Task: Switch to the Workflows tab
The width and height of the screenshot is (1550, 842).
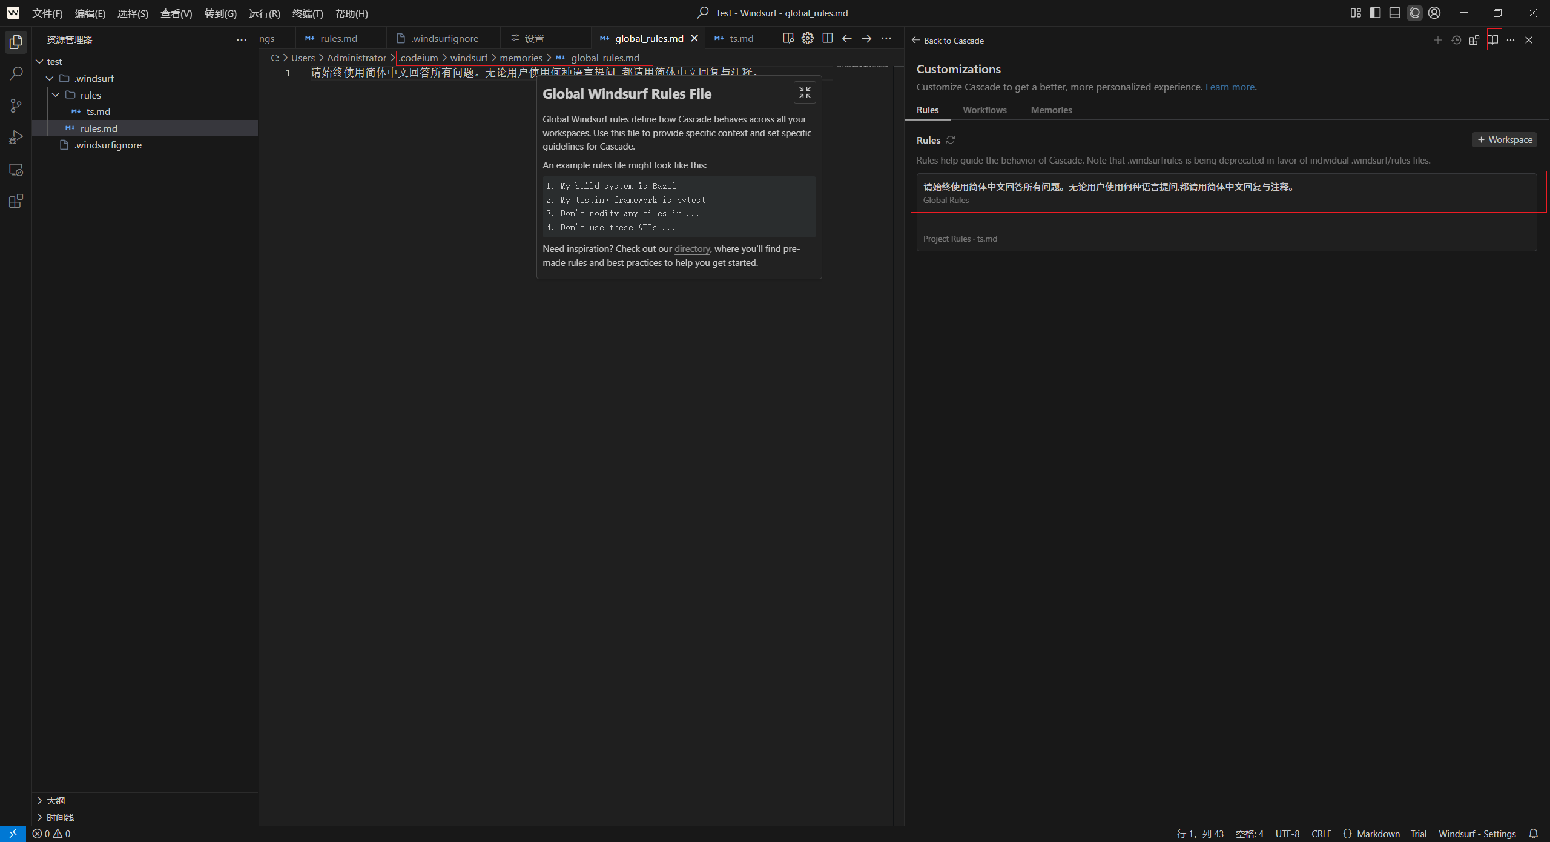Action: coord(984,110)
